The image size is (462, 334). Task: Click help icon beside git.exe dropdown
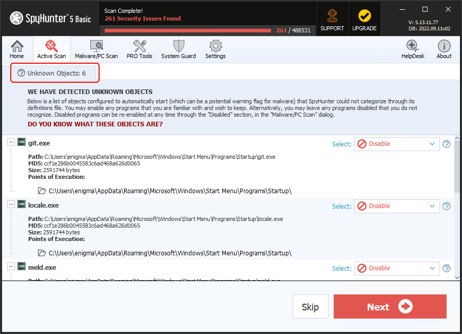(447, 144)
